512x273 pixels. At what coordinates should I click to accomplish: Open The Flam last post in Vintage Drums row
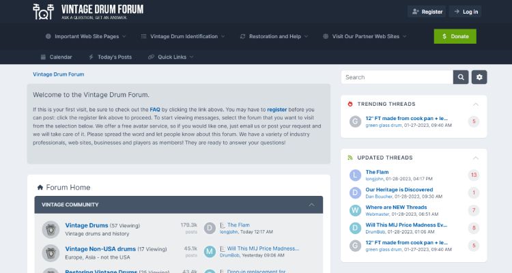pyautogui.click(x=238, y=225)
